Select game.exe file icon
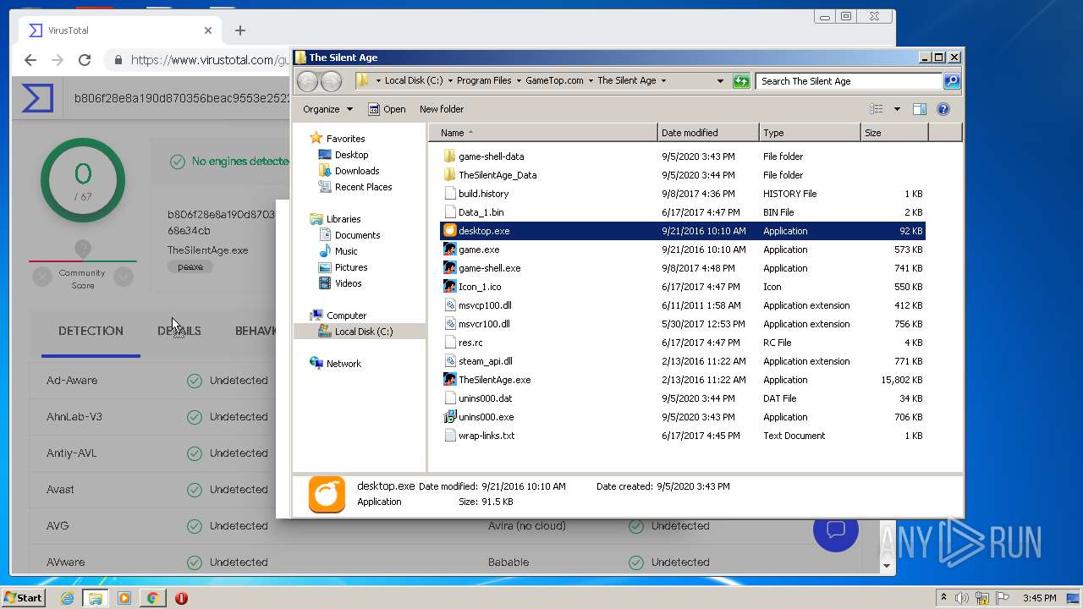 [450, 250]
